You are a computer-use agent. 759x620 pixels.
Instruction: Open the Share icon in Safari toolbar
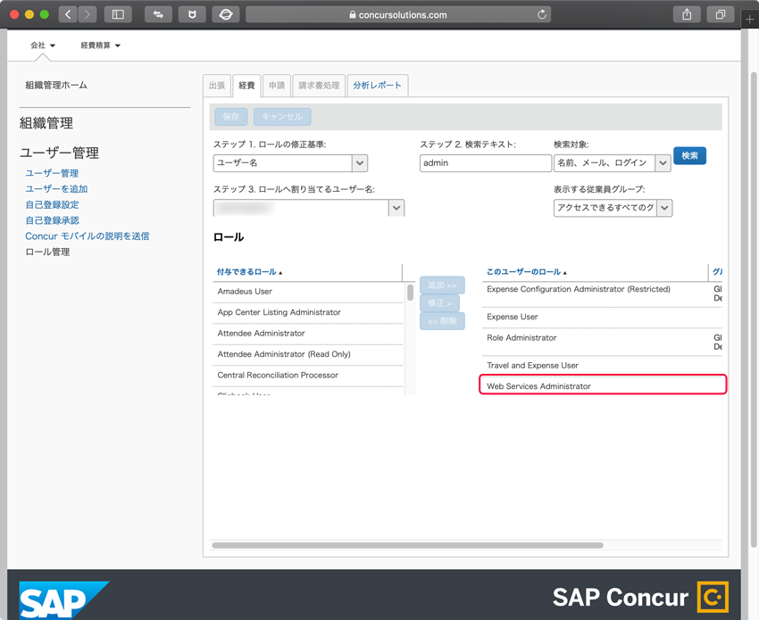(x=687, y=14)
